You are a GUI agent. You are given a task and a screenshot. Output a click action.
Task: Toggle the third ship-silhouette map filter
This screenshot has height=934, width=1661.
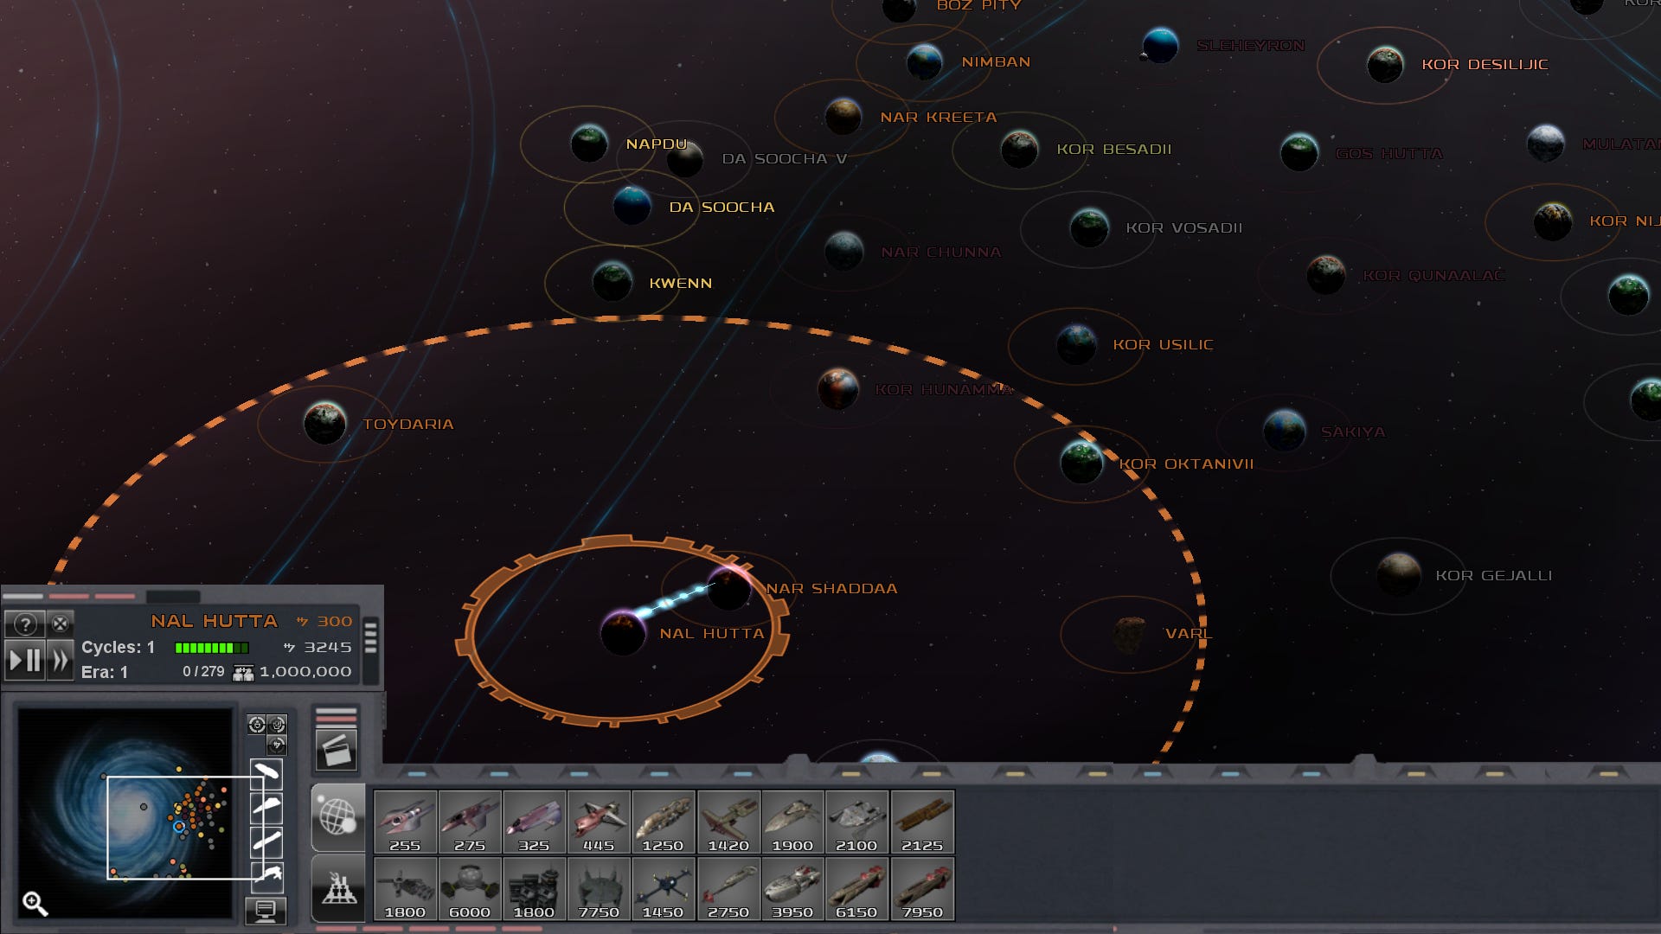[266, 841]
